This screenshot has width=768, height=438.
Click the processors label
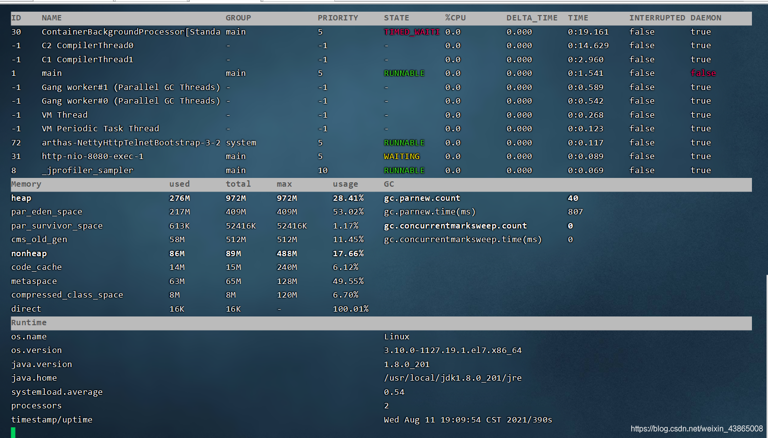(x=37, y=405)
